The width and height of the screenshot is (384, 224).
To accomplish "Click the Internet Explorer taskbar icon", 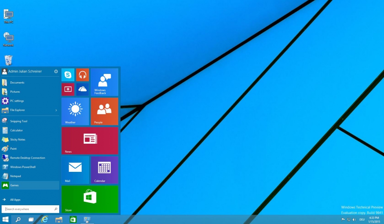I will click(x=45, y=219).
